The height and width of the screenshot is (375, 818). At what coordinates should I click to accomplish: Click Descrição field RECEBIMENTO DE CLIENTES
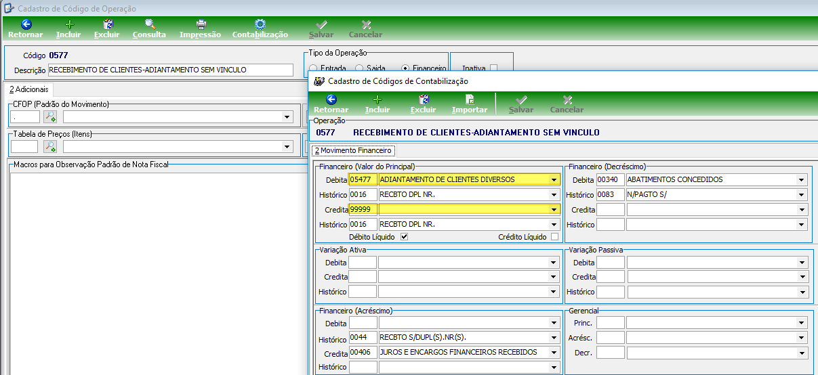(171, 70)
